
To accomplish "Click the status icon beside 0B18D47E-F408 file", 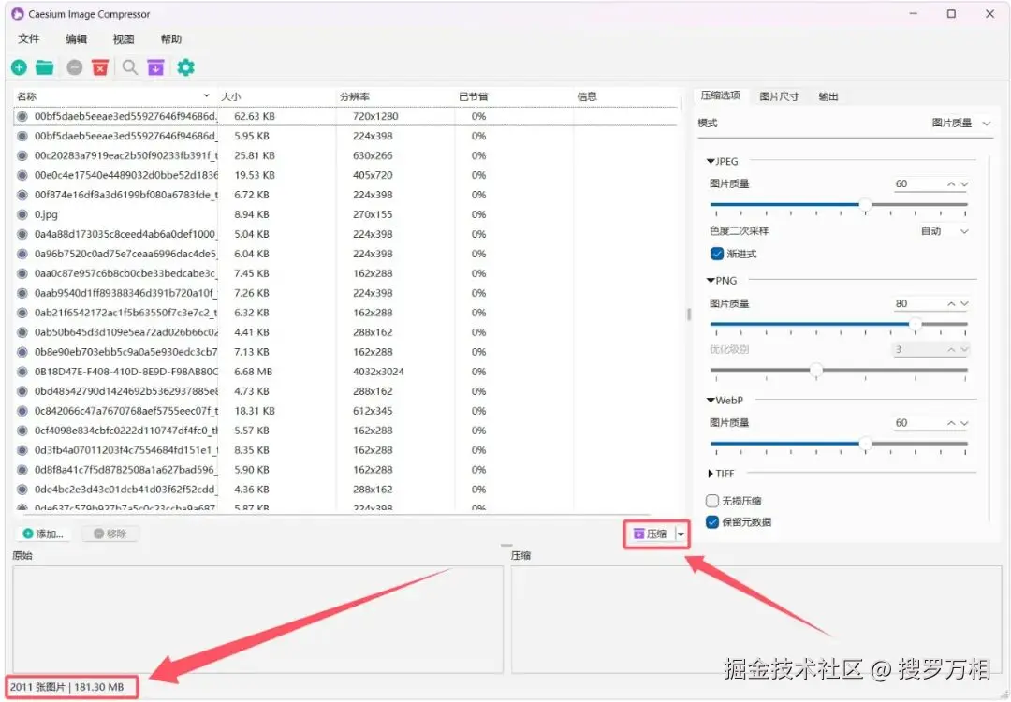I will (x=22, y=372).
